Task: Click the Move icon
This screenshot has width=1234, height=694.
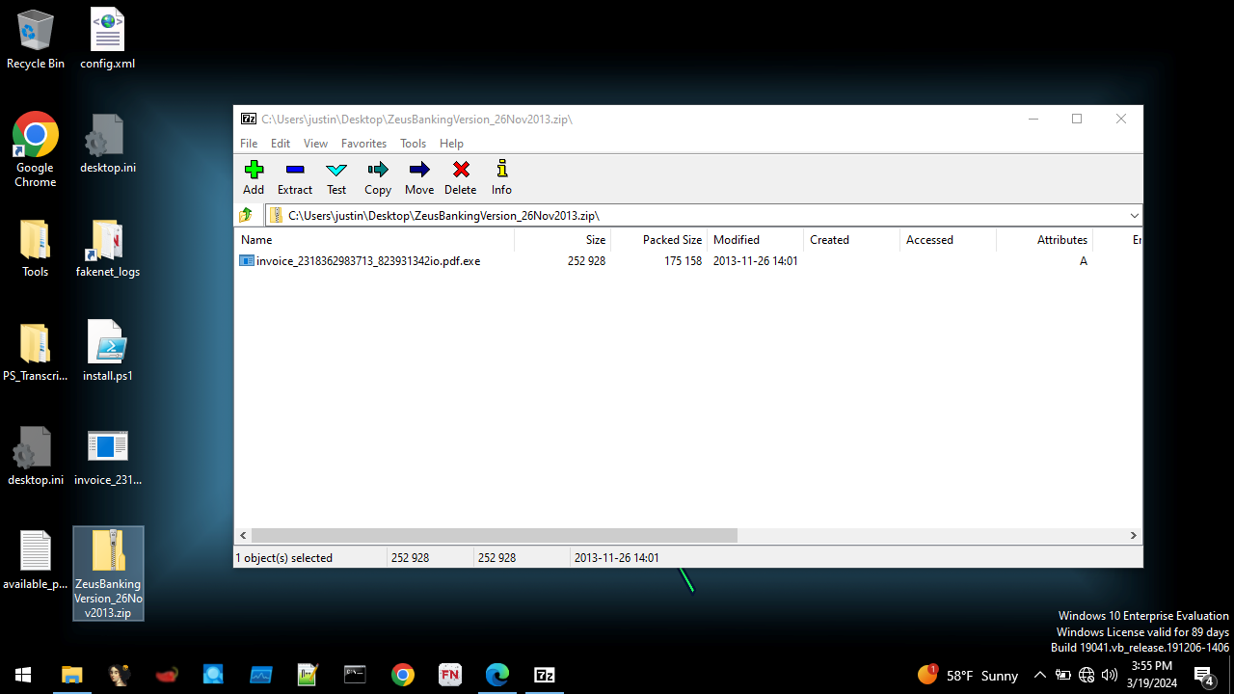Action: point(418,177)
